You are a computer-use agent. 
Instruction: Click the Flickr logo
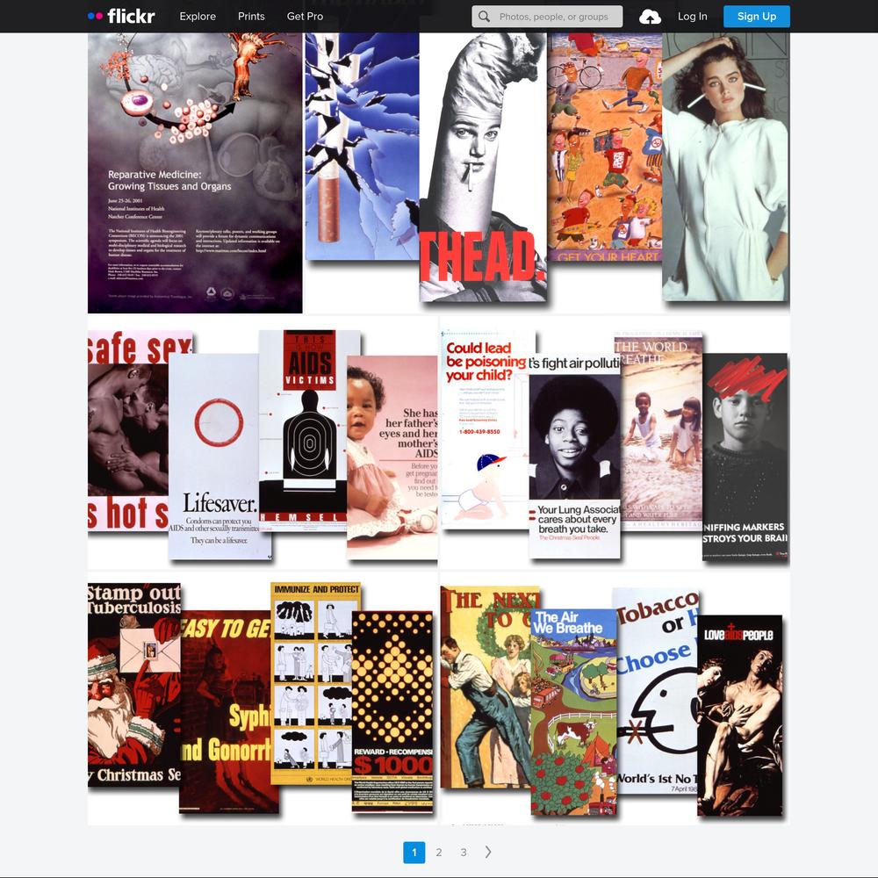[121, 16]
